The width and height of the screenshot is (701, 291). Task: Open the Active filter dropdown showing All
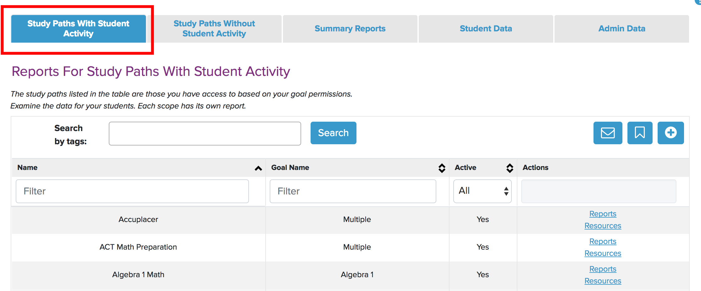[x=478, y=190]
